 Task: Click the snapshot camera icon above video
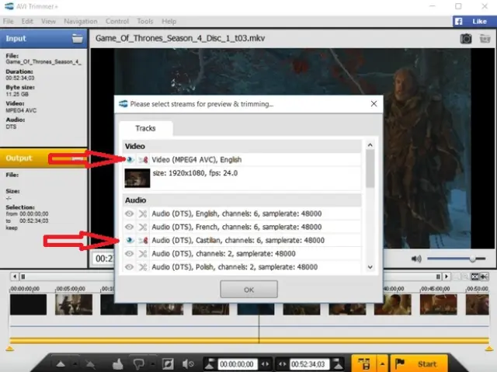pyautogui.click(x=466, y=37)
